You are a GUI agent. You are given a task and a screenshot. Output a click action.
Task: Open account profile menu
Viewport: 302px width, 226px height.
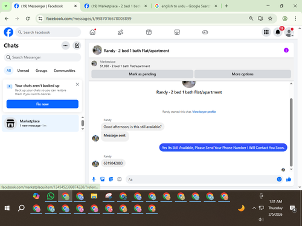(x=289, y=32)
